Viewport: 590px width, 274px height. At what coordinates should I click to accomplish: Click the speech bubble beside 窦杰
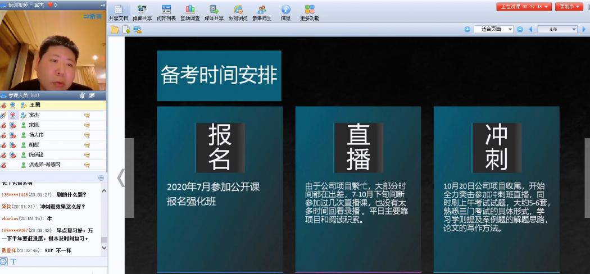click(87, 116)
